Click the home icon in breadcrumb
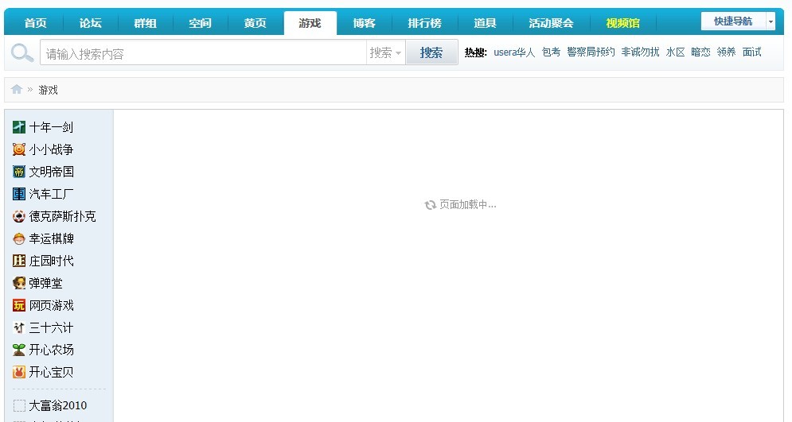 16,90
